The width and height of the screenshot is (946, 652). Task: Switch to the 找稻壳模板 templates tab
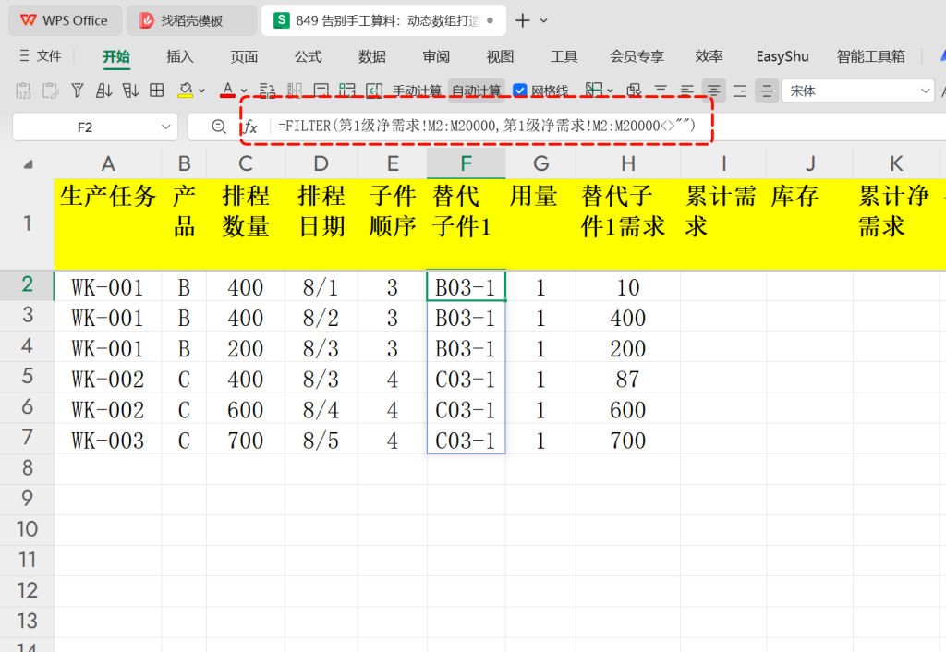coord(191,20)
